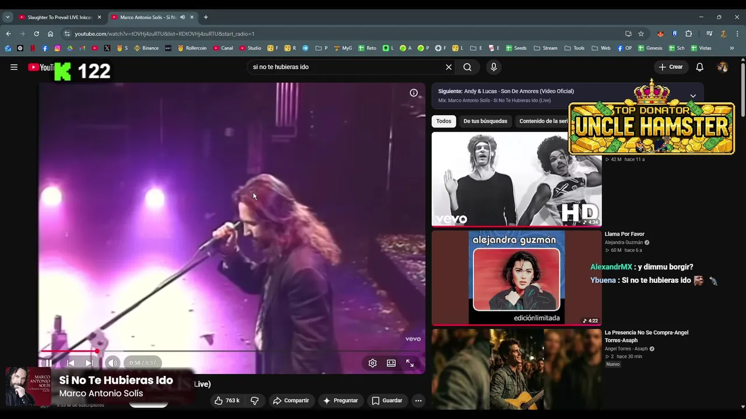Image resolution: width=746 pixels, height=419 pixels.
Task: Switch to Slaughter To Prevail LIVE tab
Action: coord(58,17)
